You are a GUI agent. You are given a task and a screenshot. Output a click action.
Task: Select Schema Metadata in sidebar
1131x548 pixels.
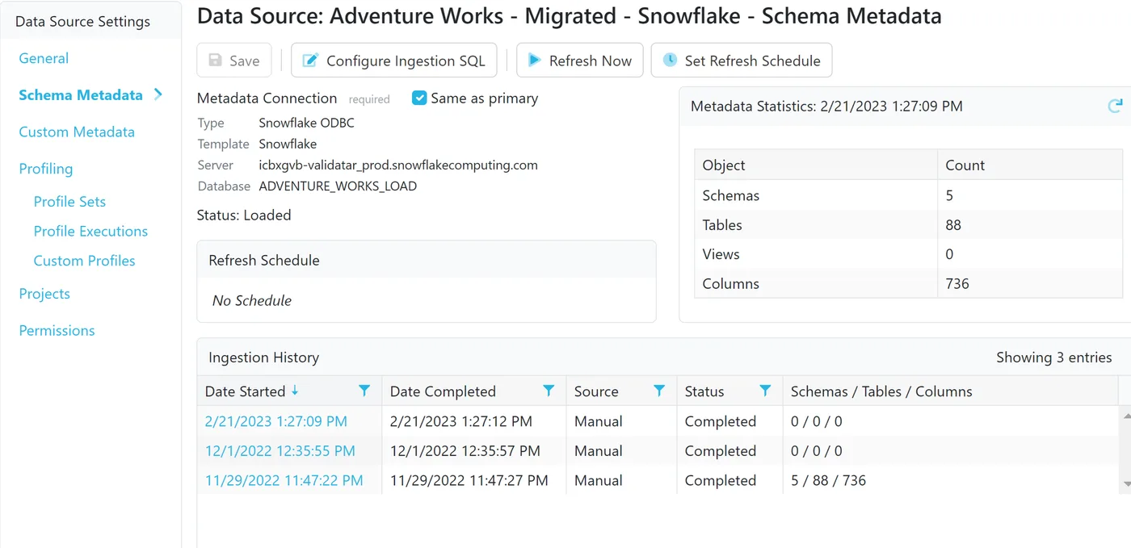click(x=81, y=95)
